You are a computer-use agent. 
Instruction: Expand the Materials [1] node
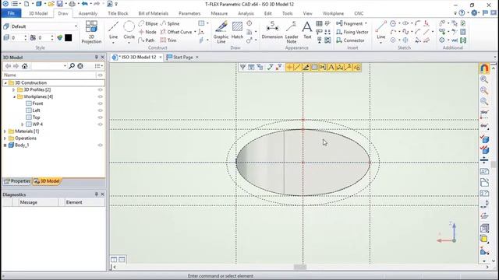(x=5, y=131)
